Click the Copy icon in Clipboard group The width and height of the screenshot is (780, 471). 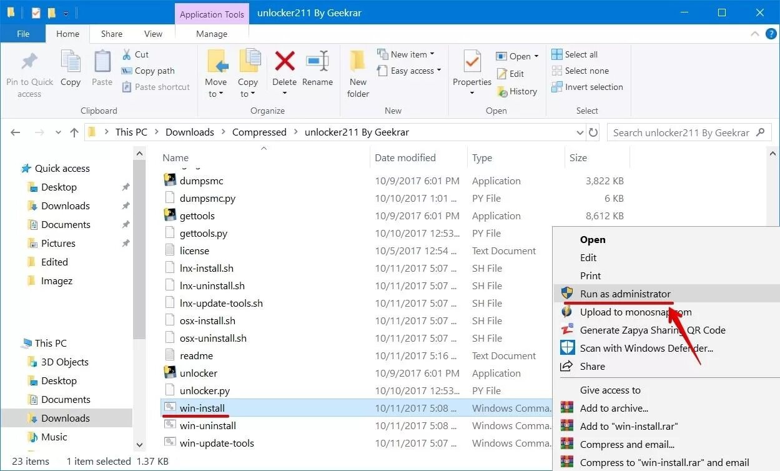pos(71,62)
